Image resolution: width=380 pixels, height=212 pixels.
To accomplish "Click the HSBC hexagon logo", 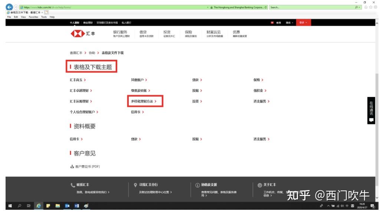I will tap(78, 33).
